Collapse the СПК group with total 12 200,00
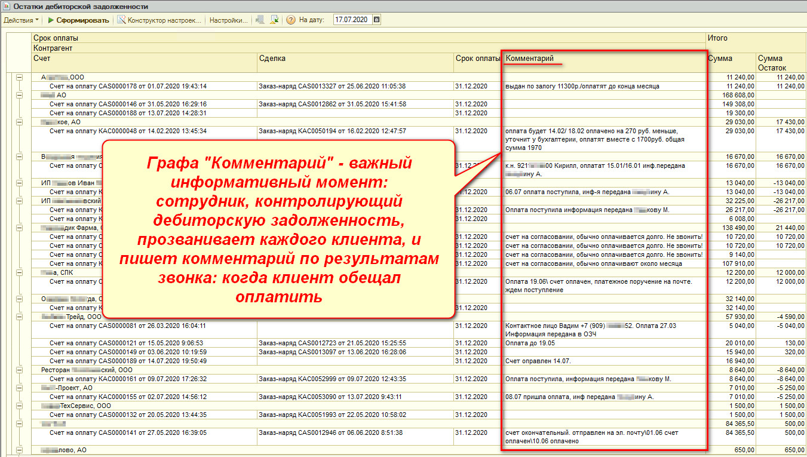 [19, 272]
